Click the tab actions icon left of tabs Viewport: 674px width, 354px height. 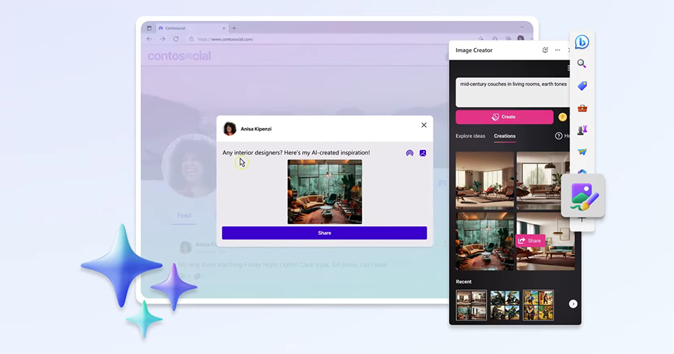pos(149,28)
